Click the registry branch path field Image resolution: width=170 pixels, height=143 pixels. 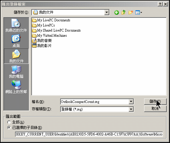(x=89, y=134)
